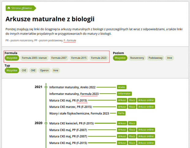Open Arkusz for Matura CKE maj PR F-2007
Viewport: 190px width, 148px height.
(x=122, y=136)
